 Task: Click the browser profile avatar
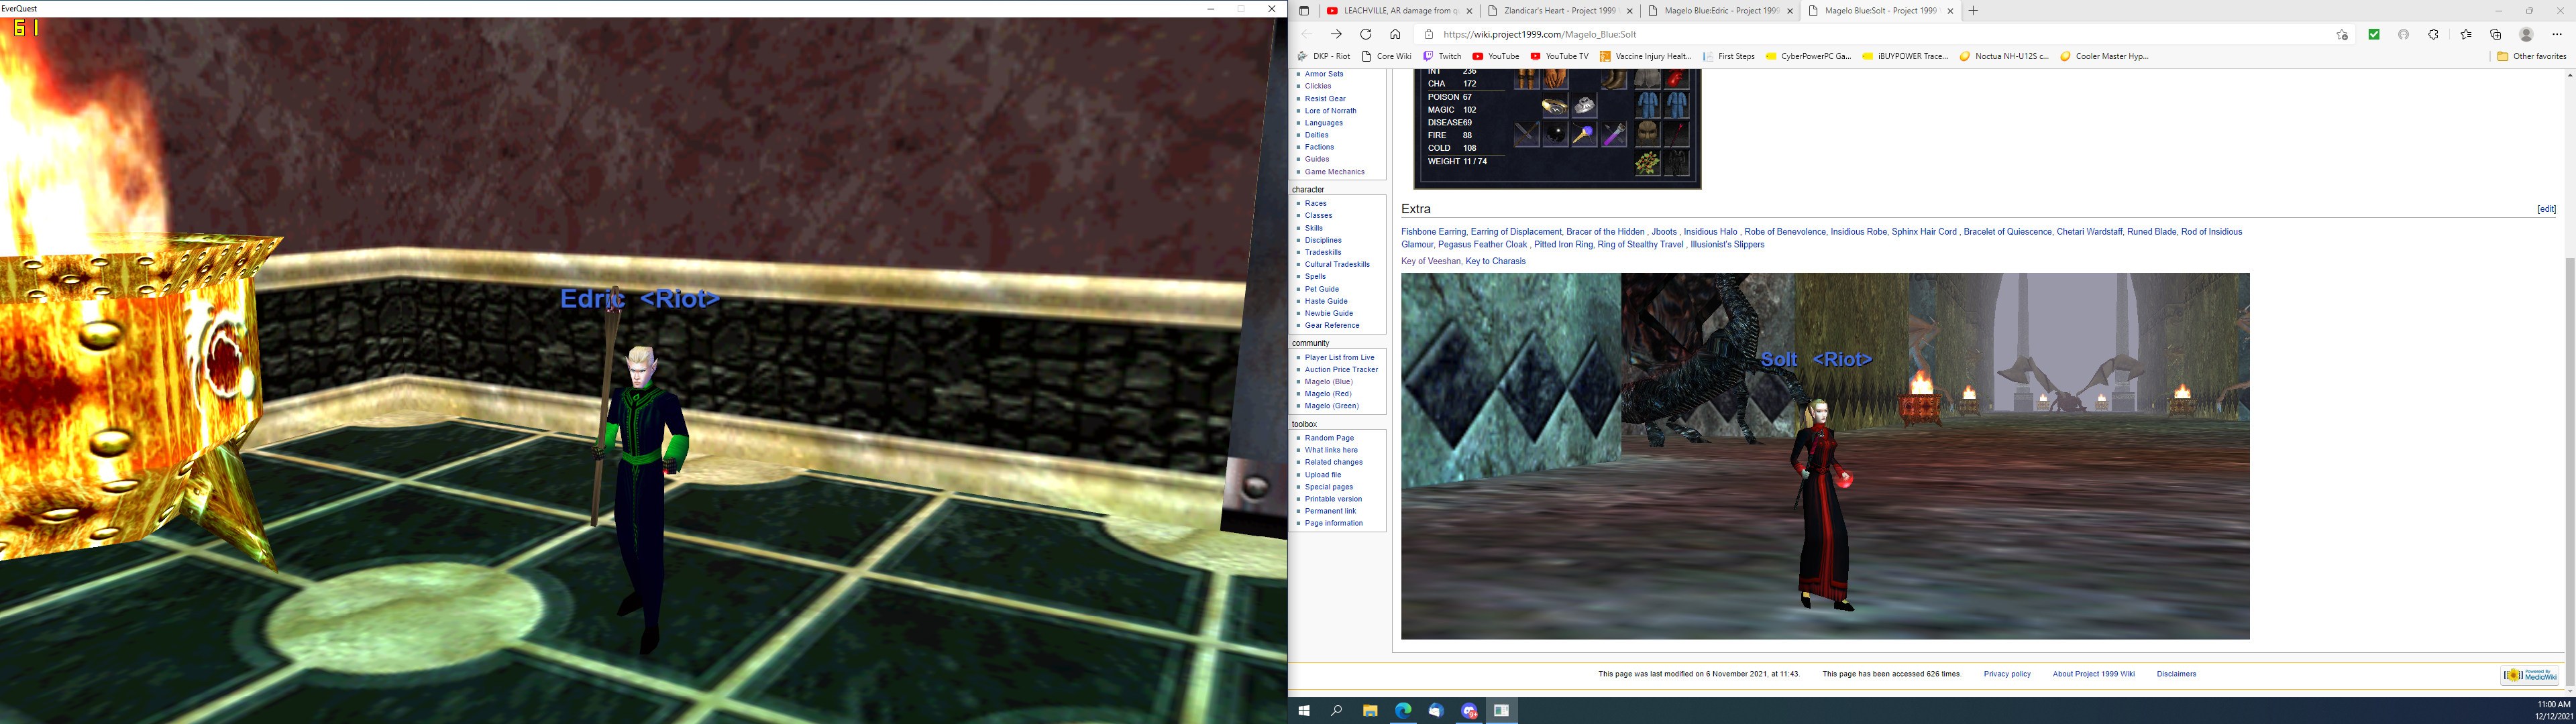(x=2525, y=34)
